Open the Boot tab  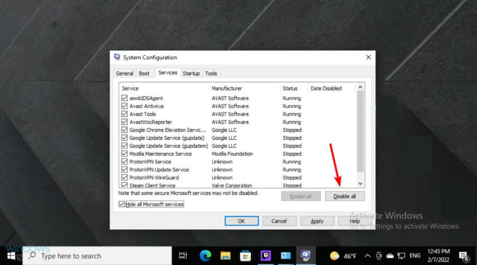[144, 73]
